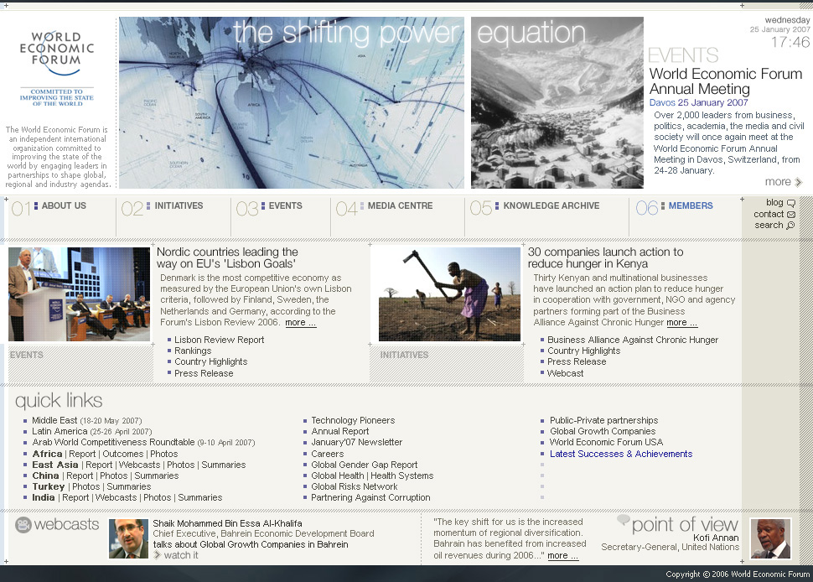Viewport: 813px width, 582px height.
Task: Open Report in the India row
Action: click(75, 497)
